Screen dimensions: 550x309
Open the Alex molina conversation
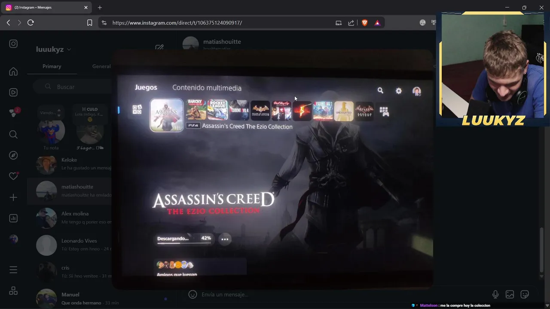(69, 218)
